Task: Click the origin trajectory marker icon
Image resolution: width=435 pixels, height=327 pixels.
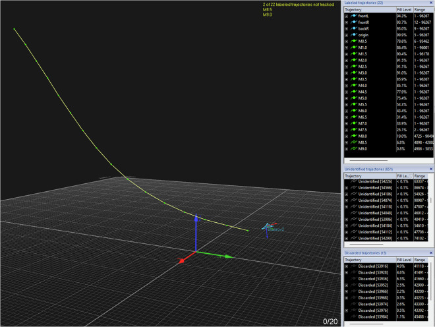Action: 353,35
